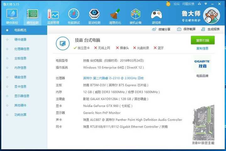Open the title bar dropdown menu arrow
The width and height of the screenshot is (226, 151).
pyautogui.click(x=206, y=4)
